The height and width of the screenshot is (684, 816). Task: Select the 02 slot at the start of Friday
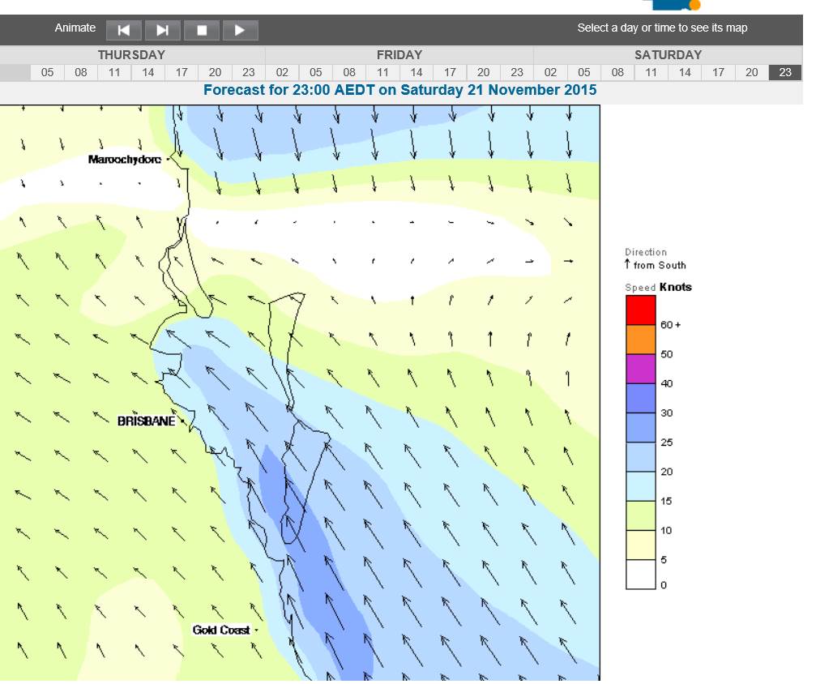click(282, 72)
